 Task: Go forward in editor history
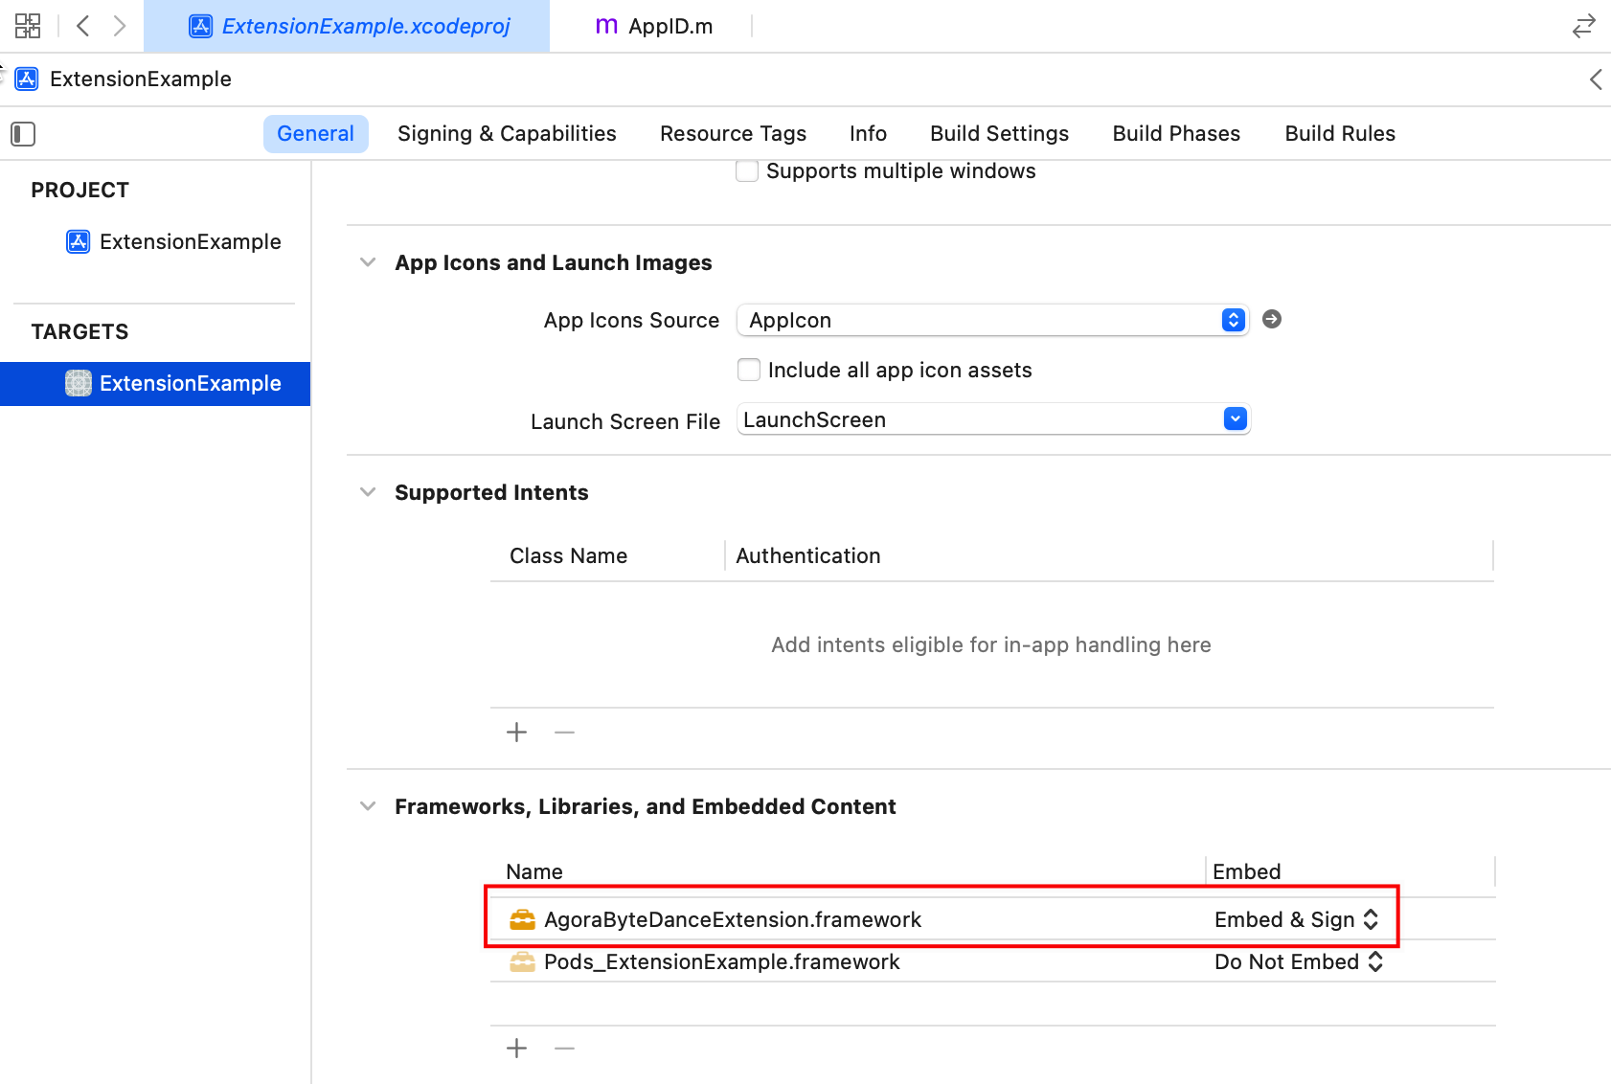tap(119, 26)
